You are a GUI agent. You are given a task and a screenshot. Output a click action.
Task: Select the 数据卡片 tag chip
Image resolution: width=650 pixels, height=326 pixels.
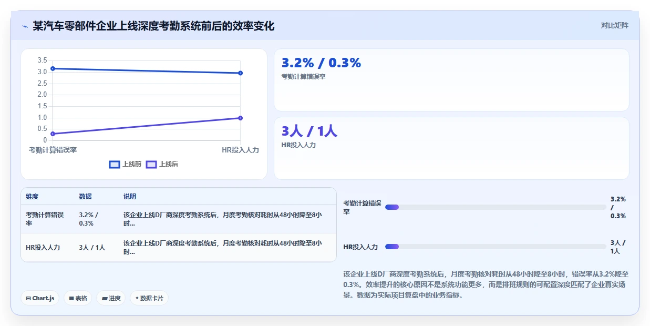149,298
